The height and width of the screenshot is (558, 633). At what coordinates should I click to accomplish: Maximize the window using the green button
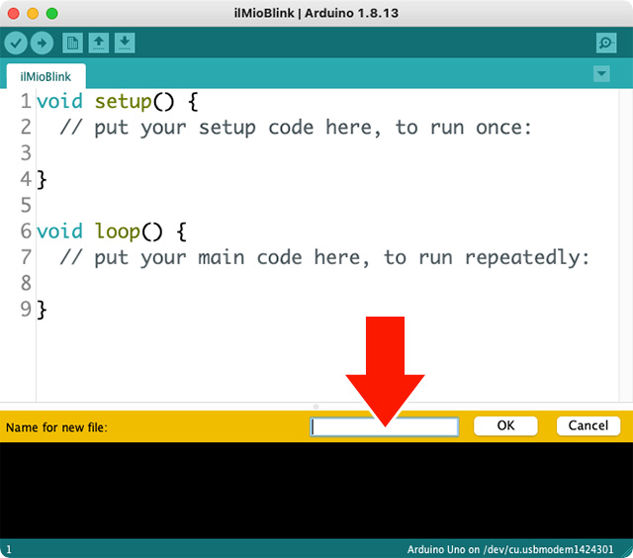52,13
